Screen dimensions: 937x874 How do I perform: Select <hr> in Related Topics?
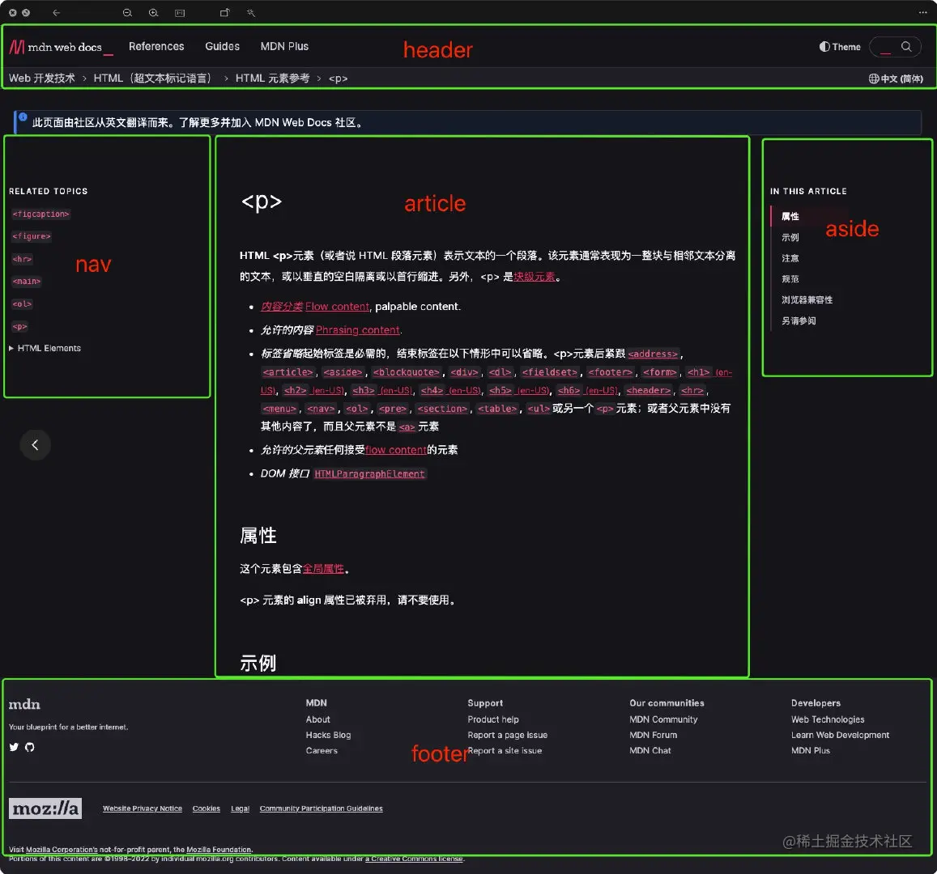tap(22, 259)
